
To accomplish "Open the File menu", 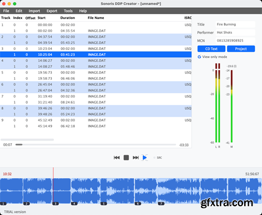I will (x=6, y=11).
